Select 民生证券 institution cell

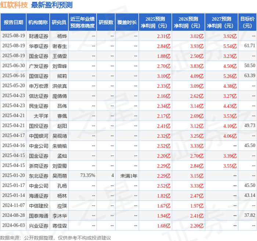coord(39,106)
